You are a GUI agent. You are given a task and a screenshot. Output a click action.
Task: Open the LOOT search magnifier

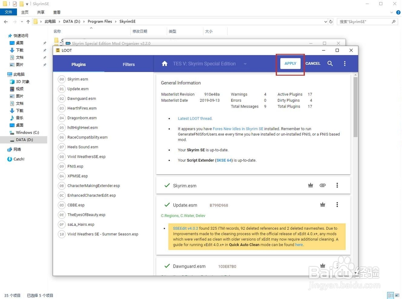[330, 64]
